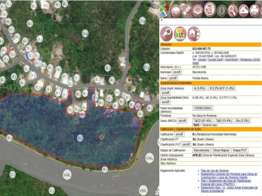Select the magnifying glass search tool

[232, 10]
